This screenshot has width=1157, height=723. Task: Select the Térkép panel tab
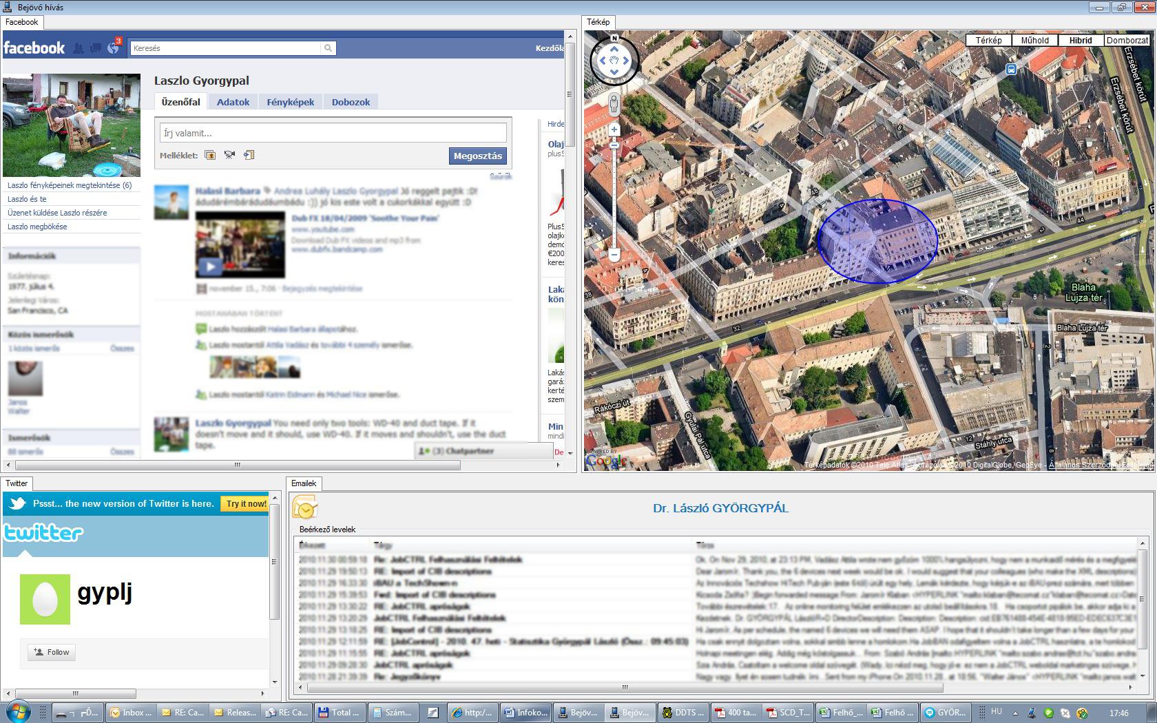point(598,22)
